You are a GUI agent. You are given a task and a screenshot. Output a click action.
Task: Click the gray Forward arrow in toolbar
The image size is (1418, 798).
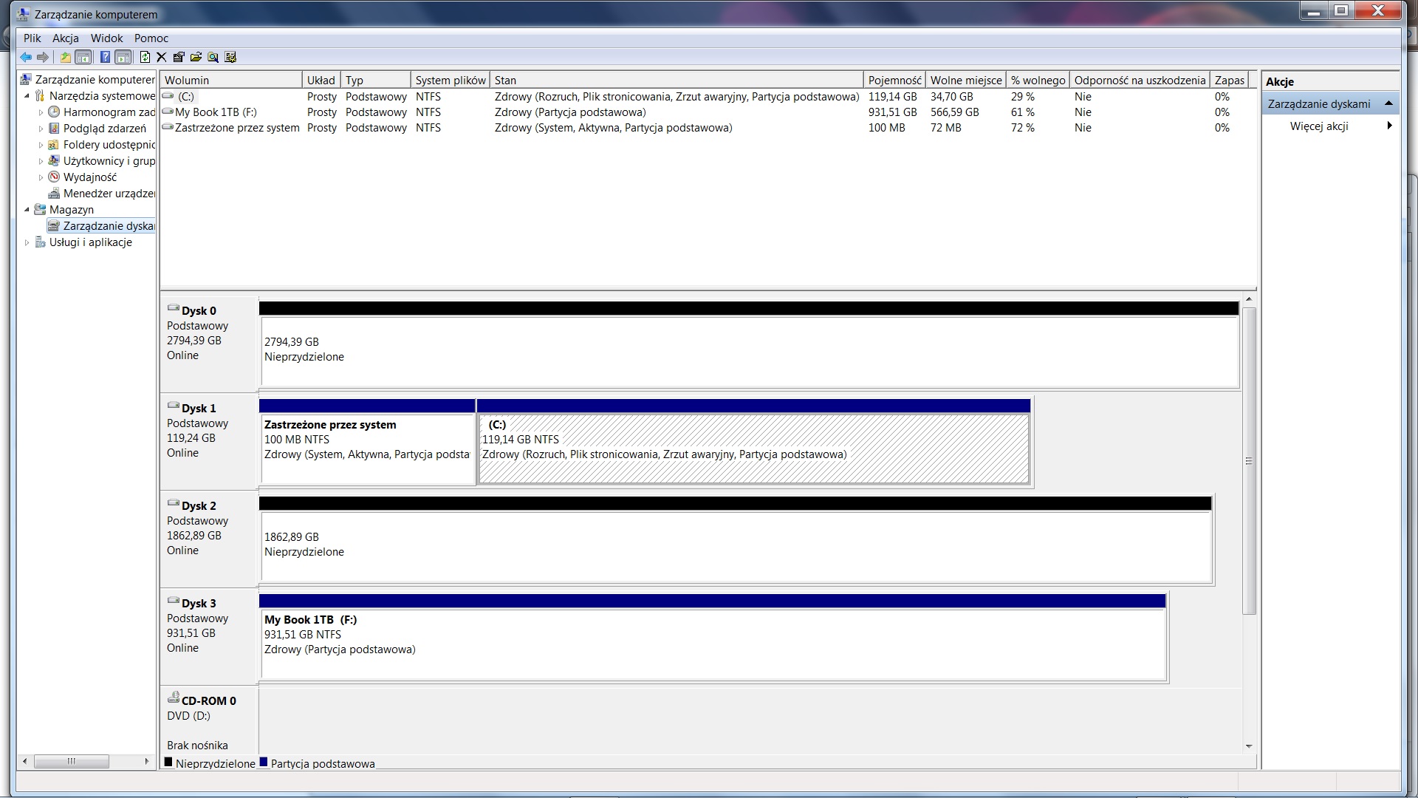click(x=43, y=57)
